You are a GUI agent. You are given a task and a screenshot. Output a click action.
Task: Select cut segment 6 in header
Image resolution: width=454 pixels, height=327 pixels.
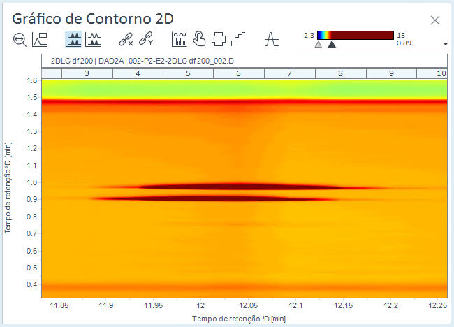239,73
